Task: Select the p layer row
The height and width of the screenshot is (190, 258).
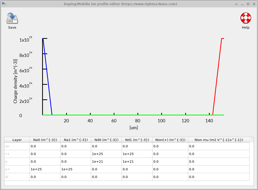Action: (x=17, y=161)
